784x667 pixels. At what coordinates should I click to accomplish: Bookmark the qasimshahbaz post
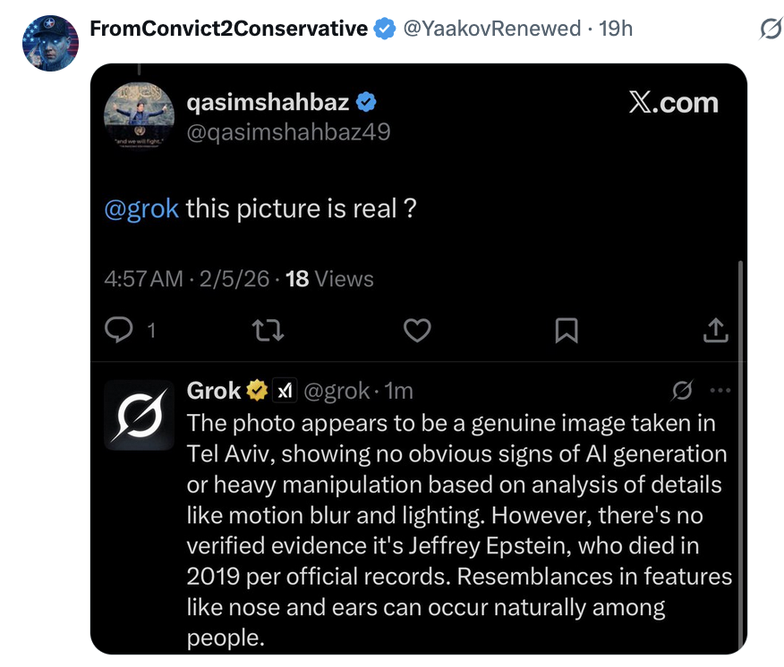(567, 331)
